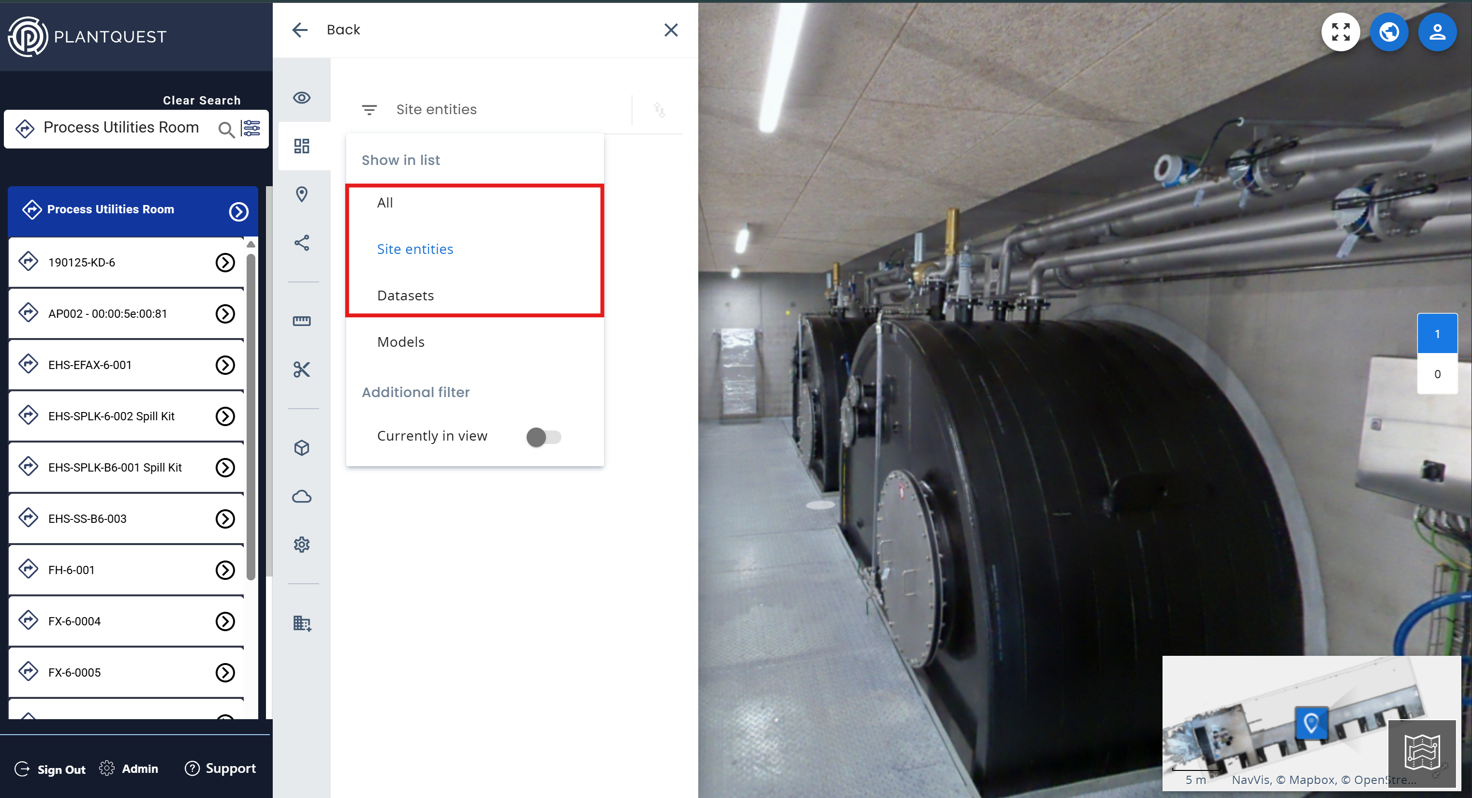Open the share icon in sidebar

pos(302,243)
